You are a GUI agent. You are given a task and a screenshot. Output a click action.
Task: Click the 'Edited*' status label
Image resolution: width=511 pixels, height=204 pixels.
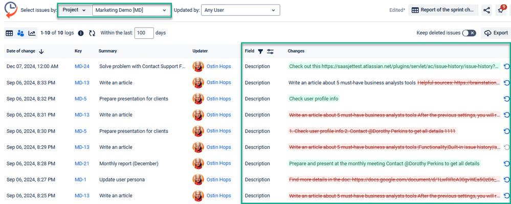click(397, 10)
